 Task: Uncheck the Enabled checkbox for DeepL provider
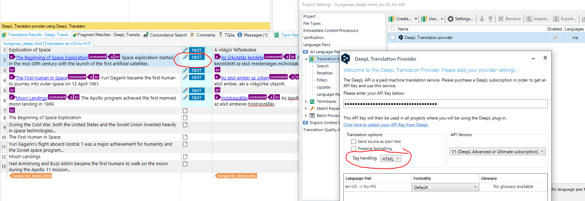[555, 38]
